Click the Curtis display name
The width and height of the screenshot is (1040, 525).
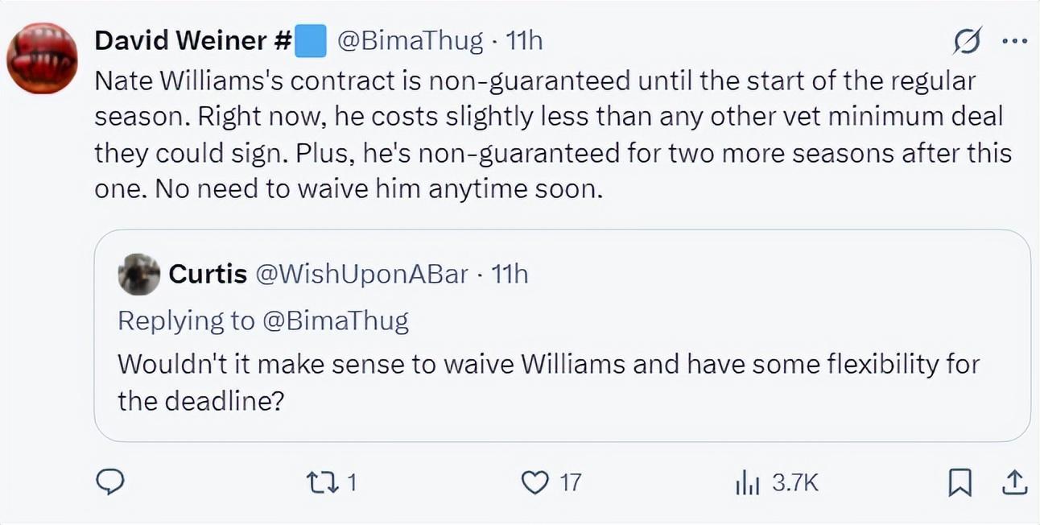pyautogui.click(x=208, y=275)
